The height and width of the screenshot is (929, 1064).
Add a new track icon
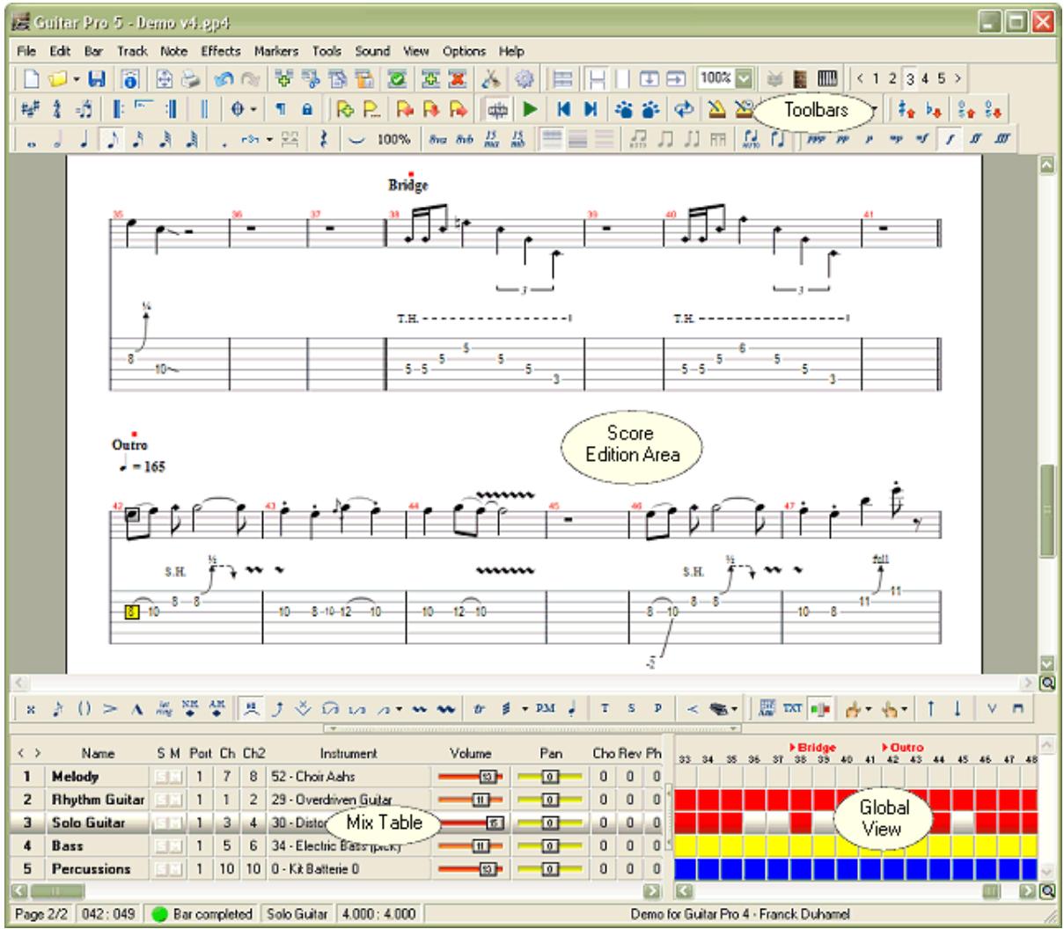coord(432,79)
